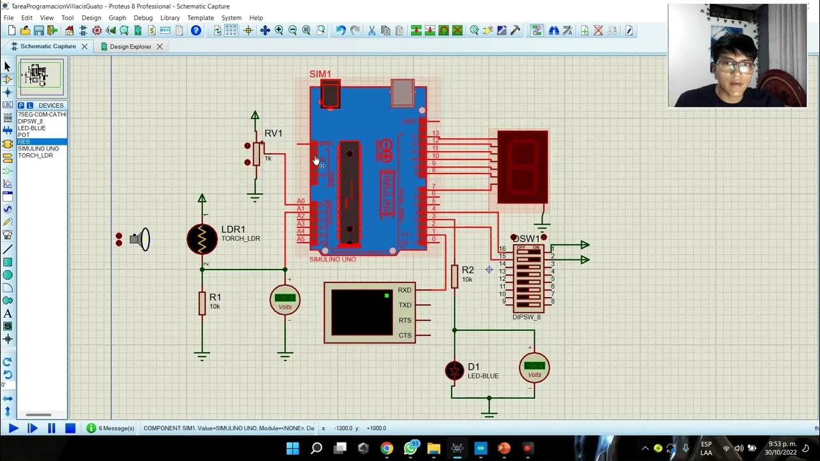The width and height of the screenshot is (820, 461).
Task: Select the Selection Mode arrow tool
Action: point(8,67)
